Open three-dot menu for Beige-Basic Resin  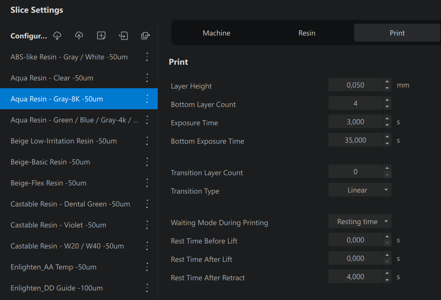[x=147, y=162]
